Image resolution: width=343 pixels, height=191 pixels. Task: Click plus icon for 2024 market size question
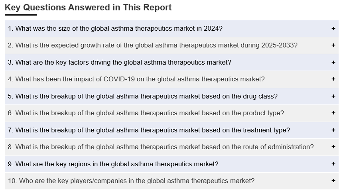click(333, 28)
